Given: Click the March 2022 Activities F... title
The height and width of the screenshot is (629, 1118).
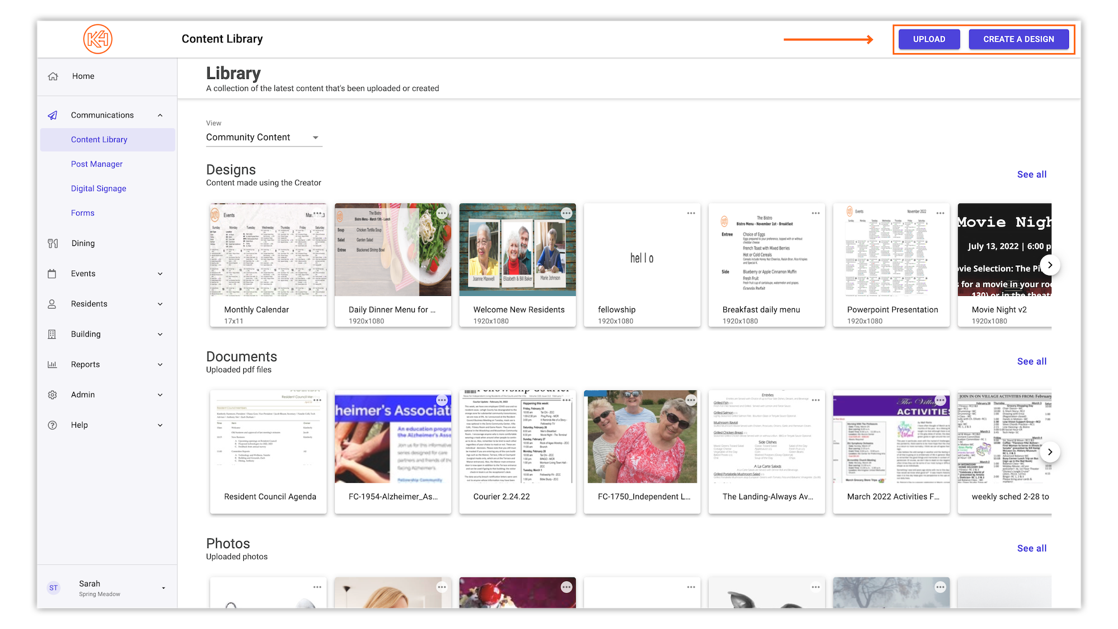Looking at the screenshot, I should (x=893, y=496).
